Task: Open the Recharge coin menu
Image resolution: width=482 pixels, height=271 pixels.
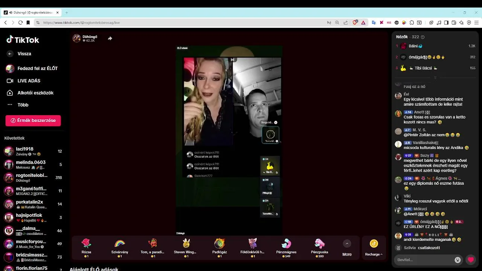Action: point(374,248)
